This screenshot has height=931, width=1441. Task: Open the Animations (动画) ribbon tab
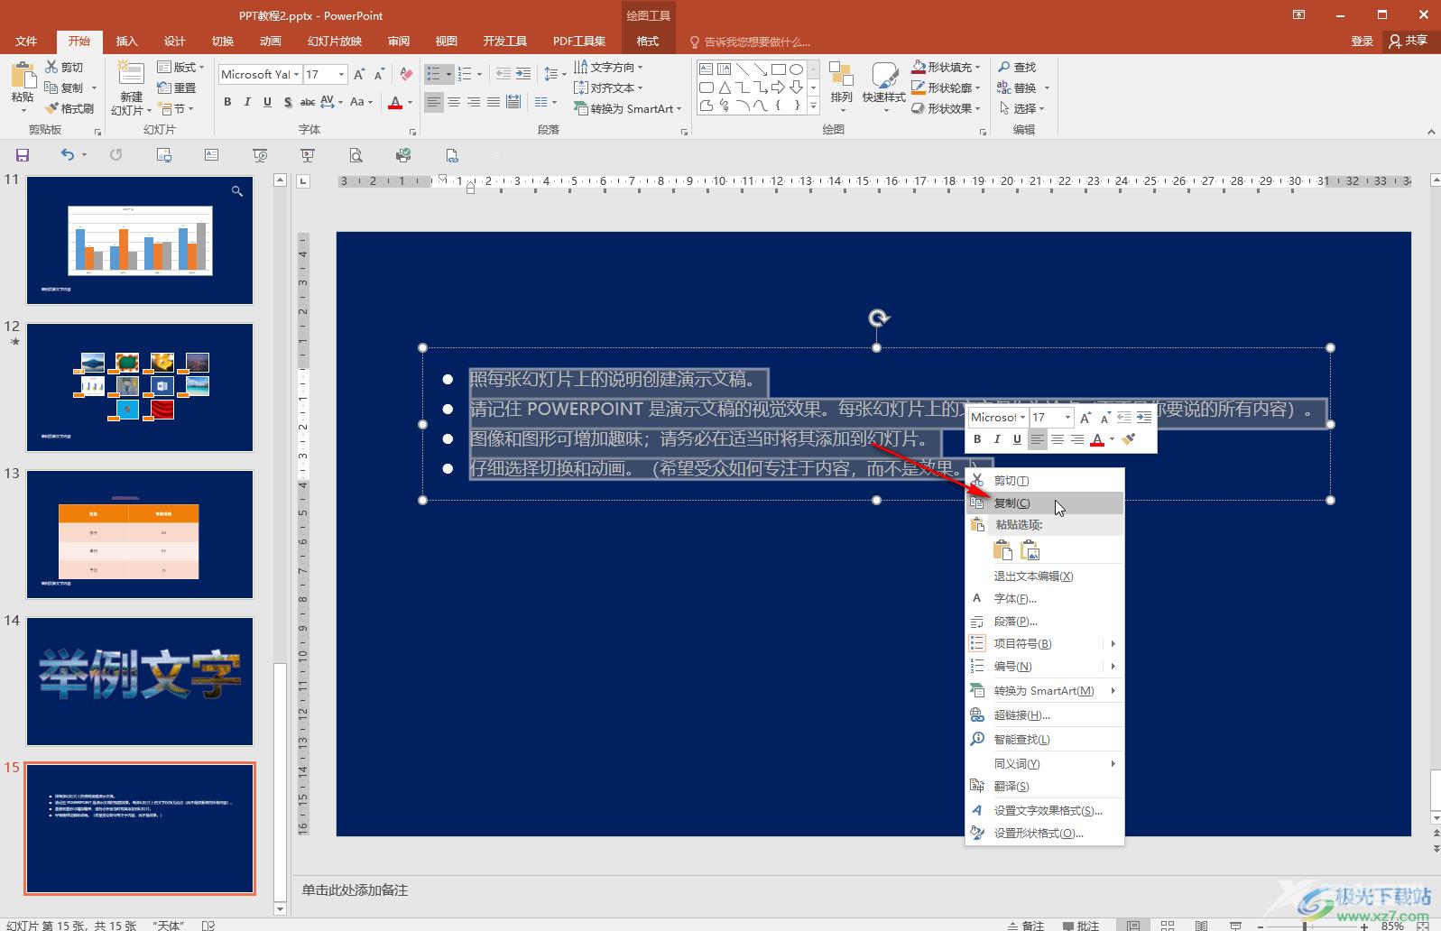coord(271,41)
